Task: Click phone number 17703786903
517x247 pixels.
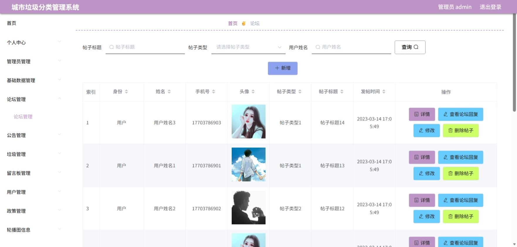Action: point(206,123)
